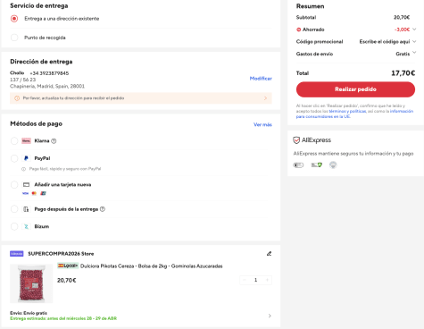
Task: Open SUPERCOMPRA2026 Store link
Action: click(61, 254)
